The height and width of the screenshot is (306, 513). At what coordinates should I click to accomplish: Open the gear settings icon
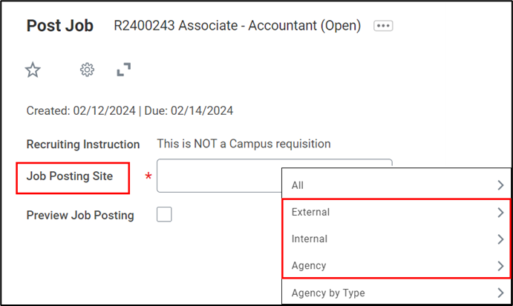click(x=87, y=70)
